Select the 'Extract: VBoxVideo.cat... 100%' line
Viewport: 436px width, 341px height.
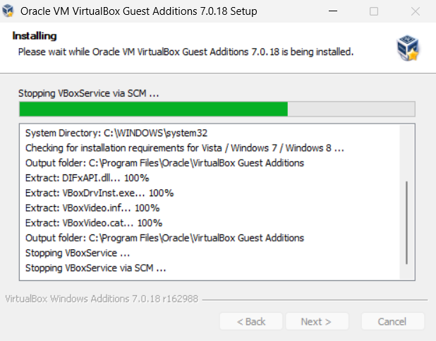coord(93,223)
